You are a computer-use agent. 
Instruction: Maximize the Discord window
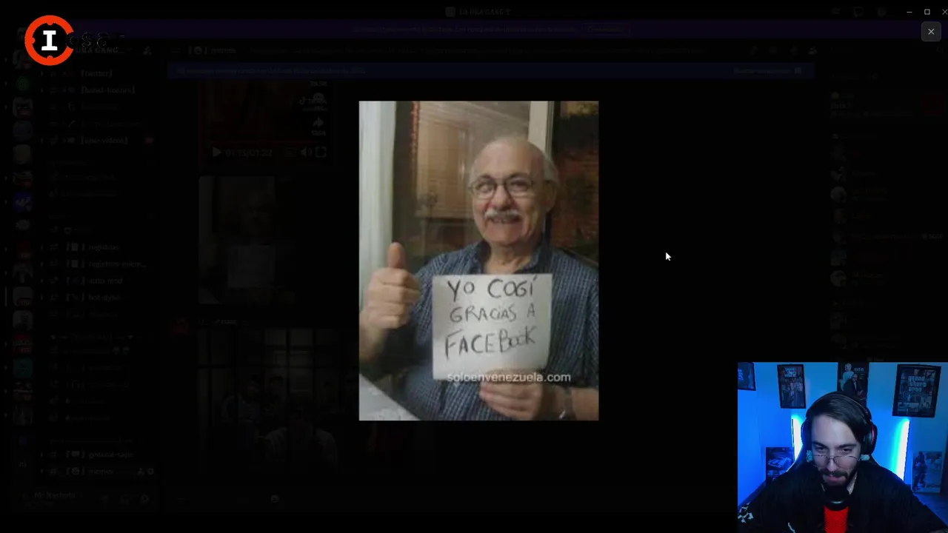click(927, 12)
